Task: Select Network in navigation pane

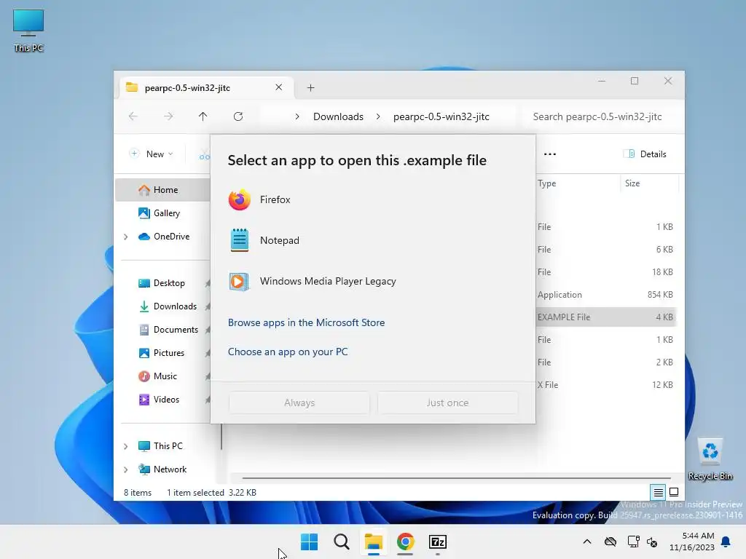Action: click(162, 469)
